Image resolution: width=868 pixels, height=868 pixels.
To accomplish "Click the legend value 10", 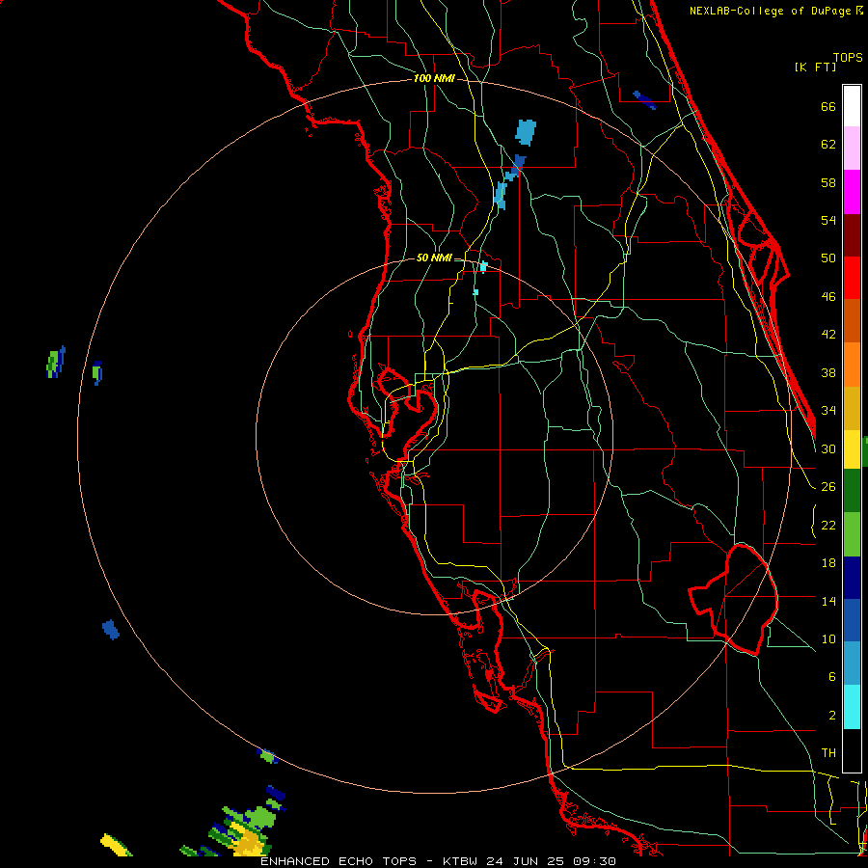I will point(828,638).
